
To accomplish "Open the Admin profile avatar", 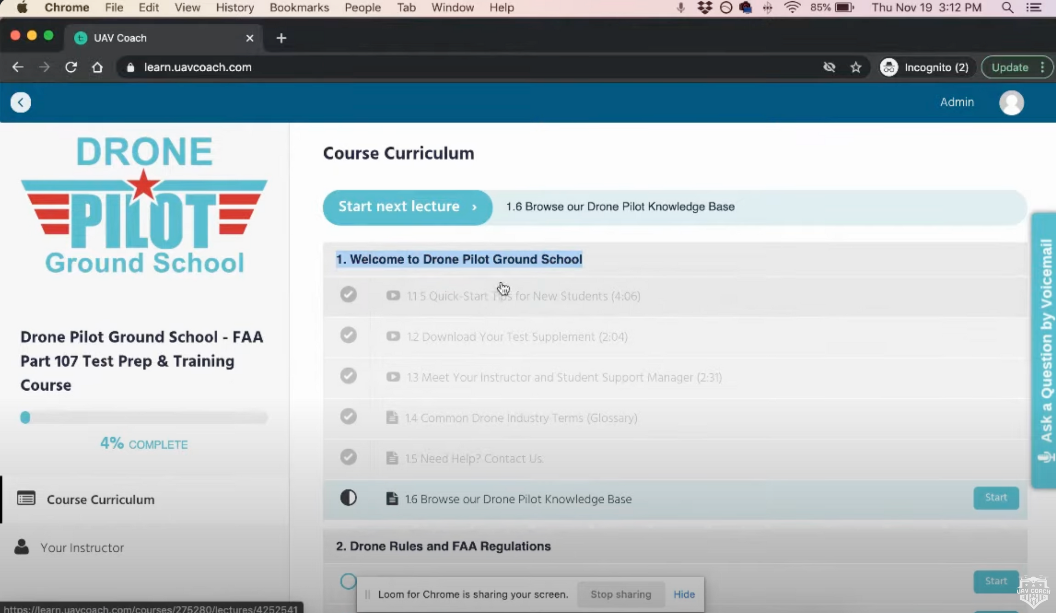I will (x=1011, y=102).
